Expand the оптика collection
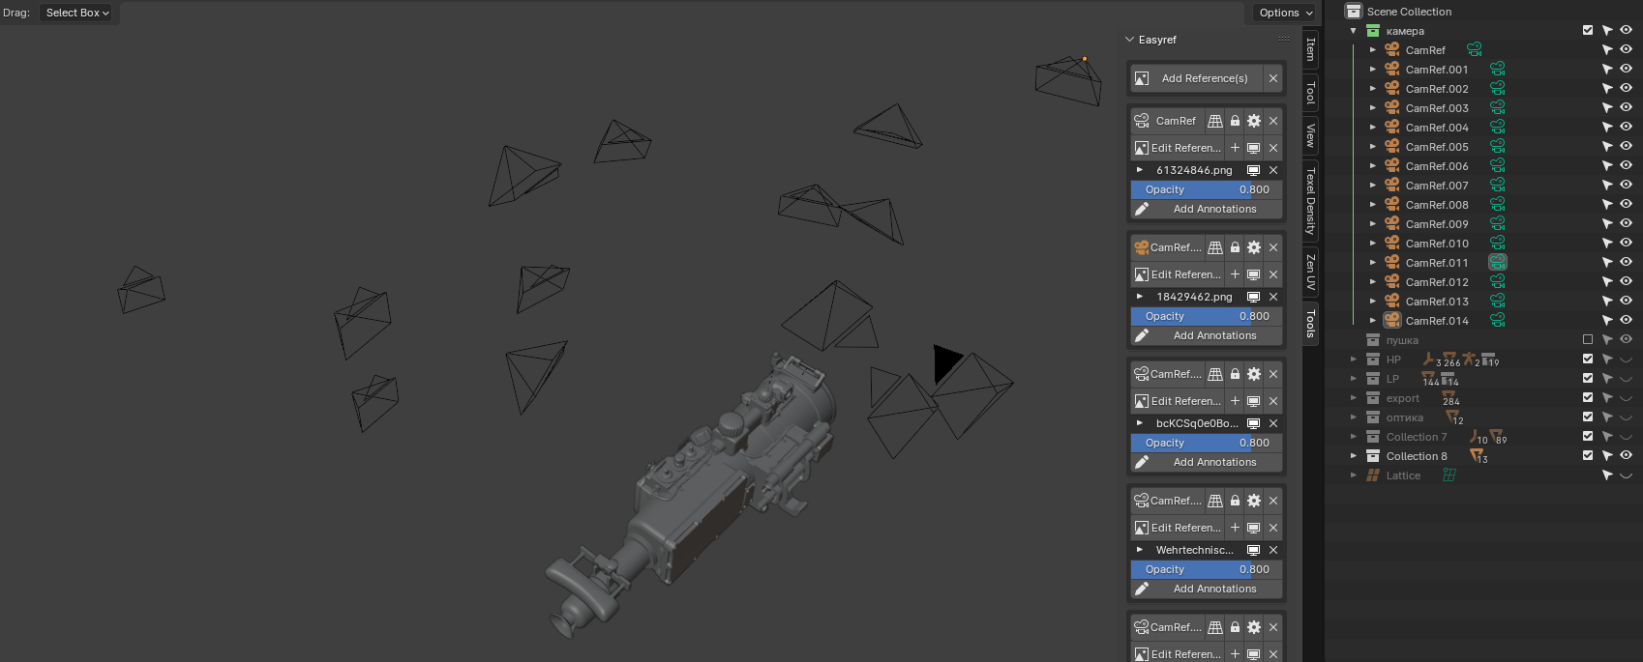Screen dimensions: 1643x662 (x=1354, y=417)
